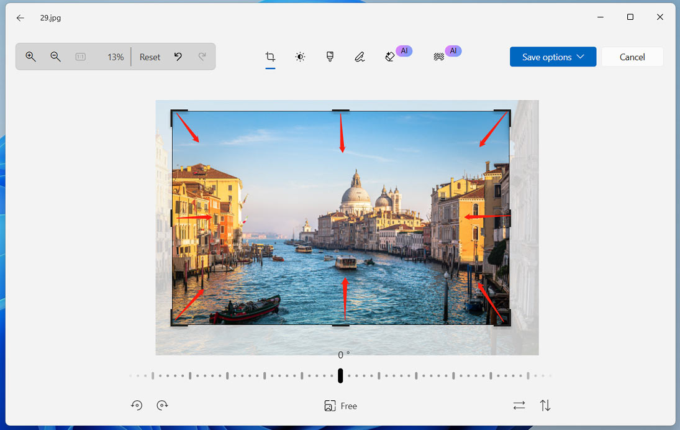Open the Free aspect ratio selector
This screenshot has height=430, width=680.
coord(340,405)
